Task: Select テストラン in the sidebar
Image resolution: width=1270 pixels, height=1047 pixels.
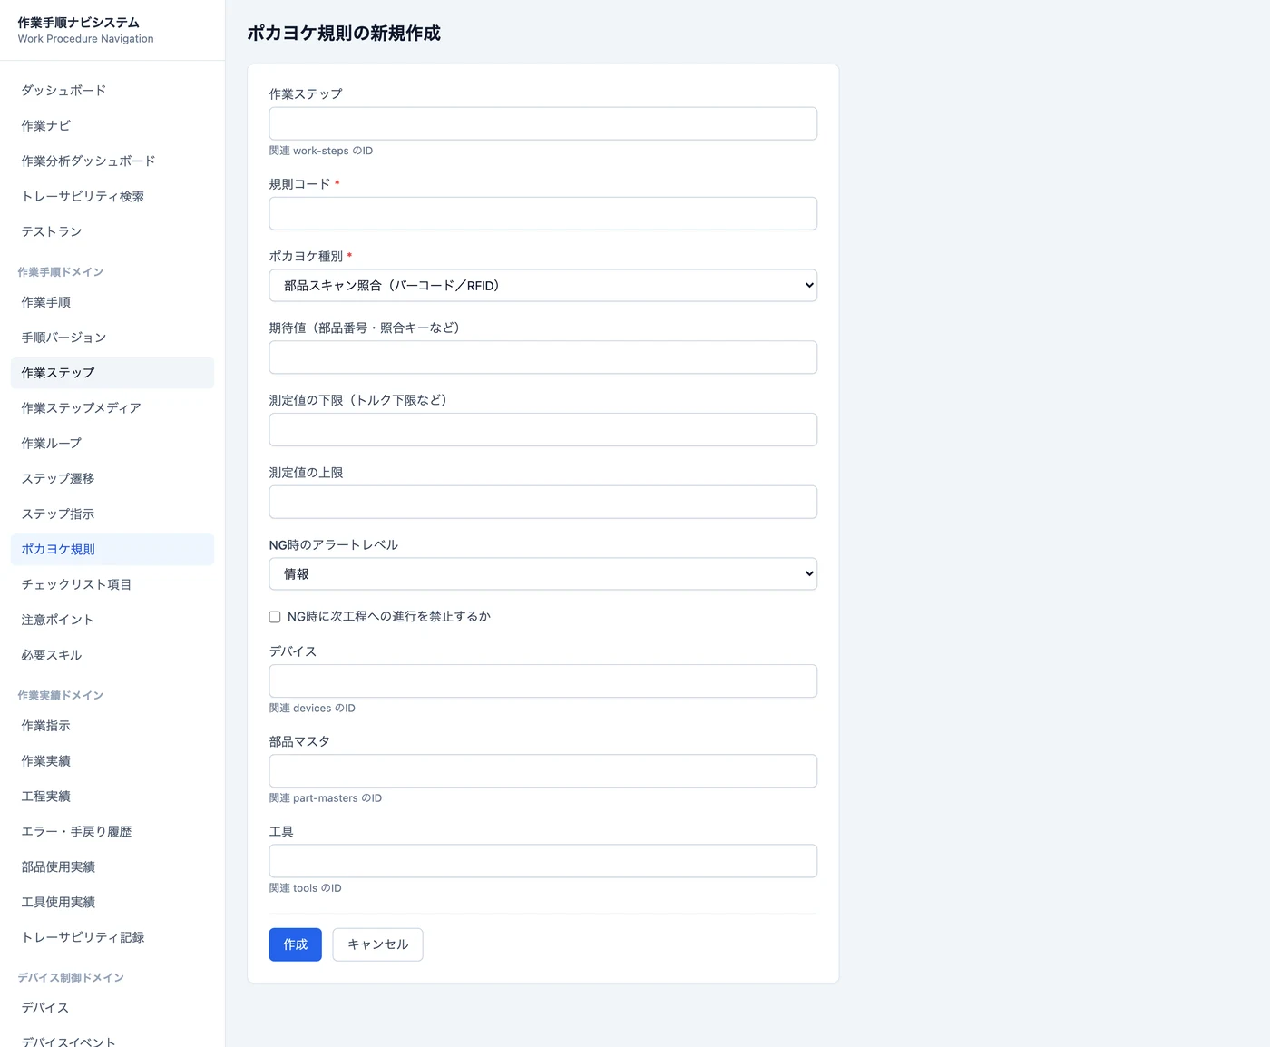Action: [112, 232]
